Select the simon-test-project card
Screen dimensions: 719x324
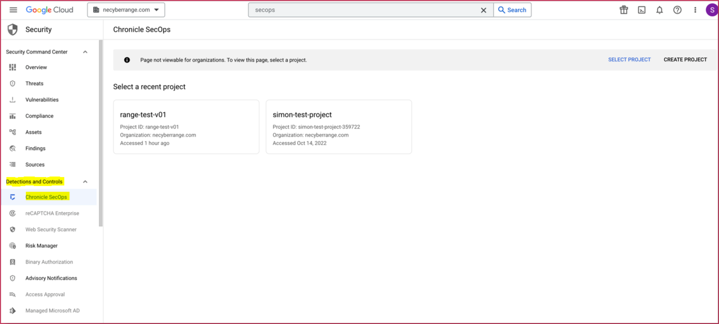click(339, 127)
